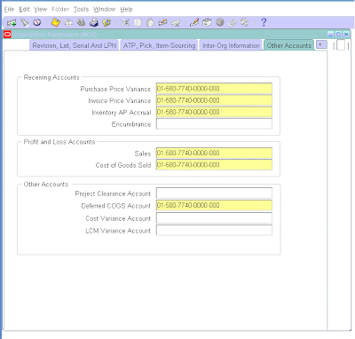This screenshot has height=339, width=355.
Task: Open the Help menu
Action: click(126, 10)
